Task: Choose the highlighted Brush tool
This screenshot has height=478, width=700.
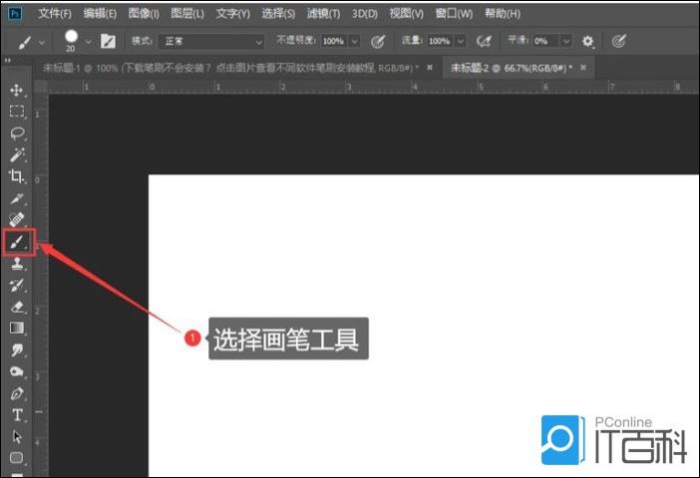Action: click(x=18, y=242)
